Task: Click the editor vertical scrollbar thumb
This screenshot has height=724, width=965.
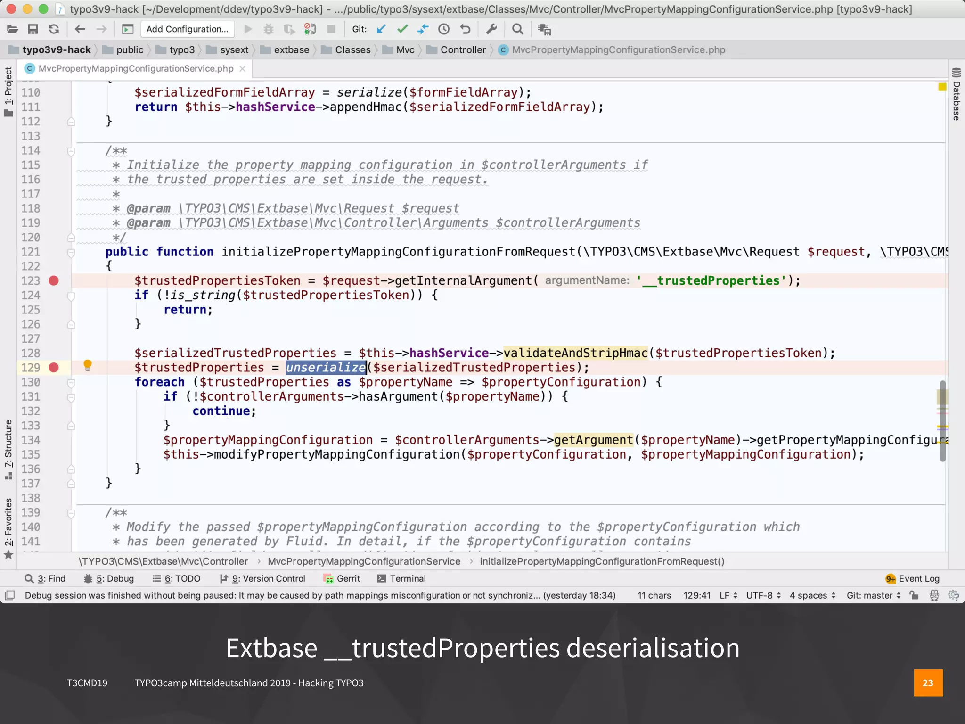Action: [x=942, y=421]
